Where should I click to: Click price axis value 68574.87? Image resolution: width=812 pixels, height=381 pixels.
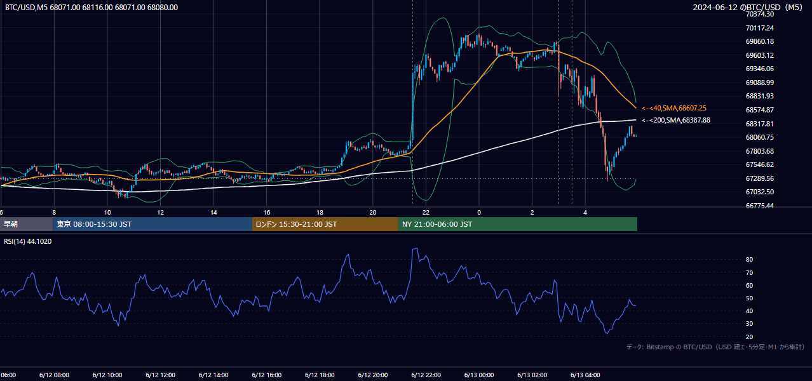click(x=759, y=110)
